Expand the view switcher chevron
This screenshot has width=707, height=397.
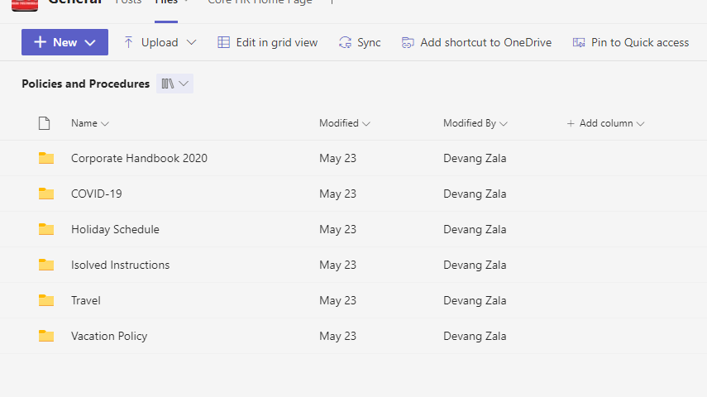pos(184,84)
